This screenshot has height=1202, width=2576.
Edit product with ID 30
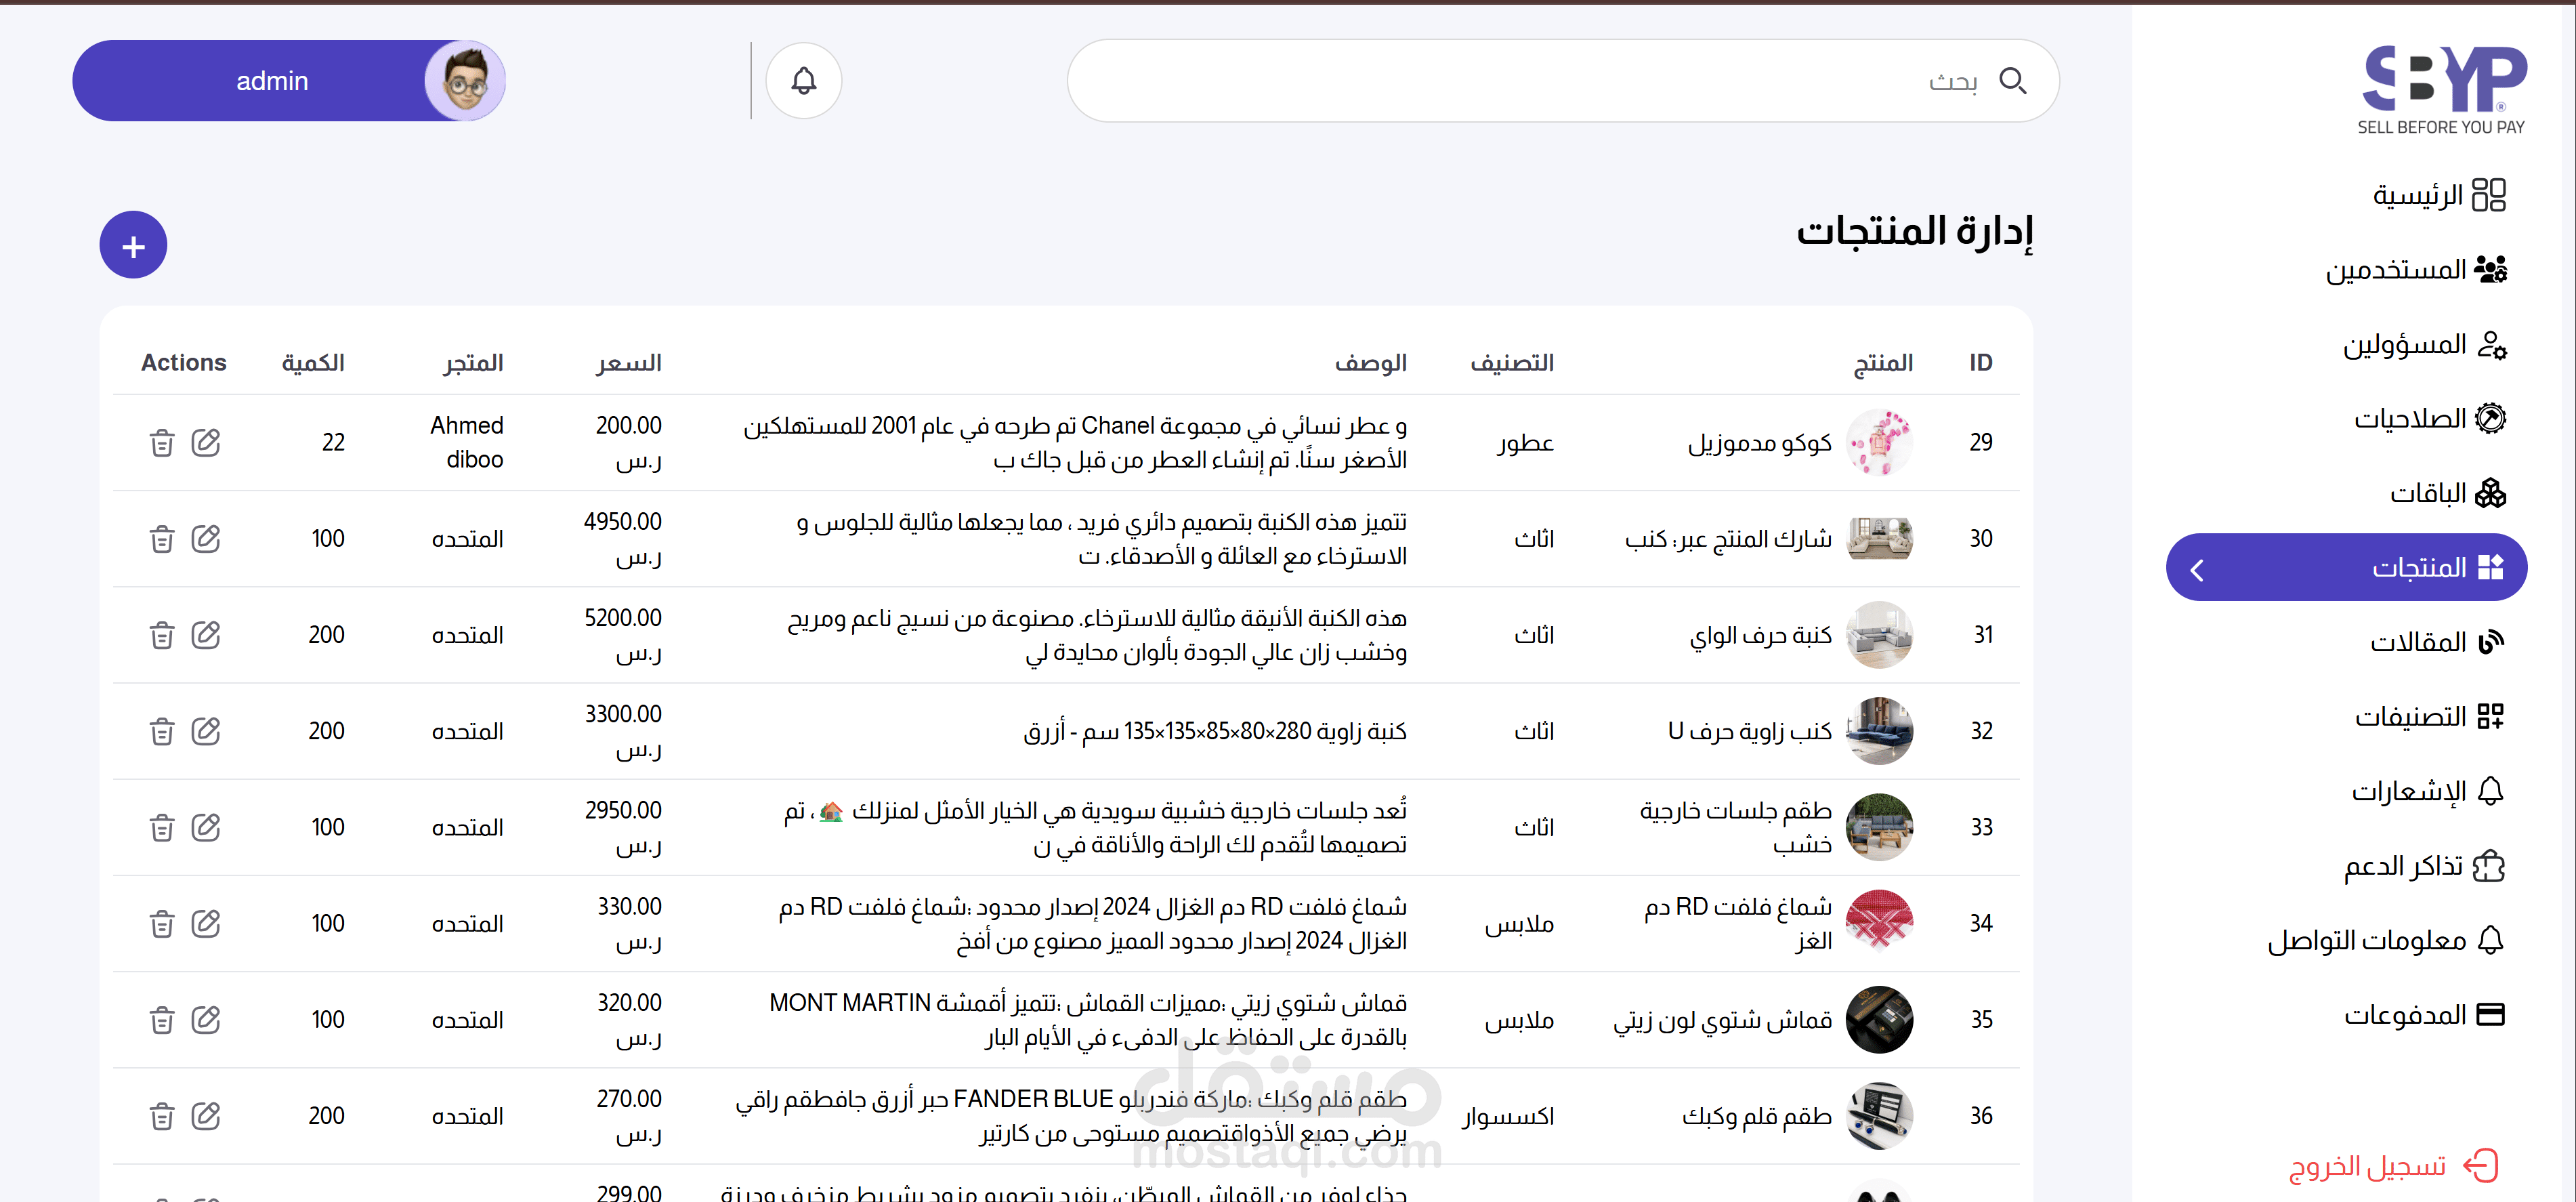point(206,539)
